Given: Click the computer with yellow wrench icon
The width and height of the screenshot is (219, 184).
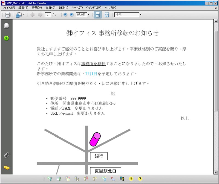Looking at the screenshot, I should click(x=122, y=179).
